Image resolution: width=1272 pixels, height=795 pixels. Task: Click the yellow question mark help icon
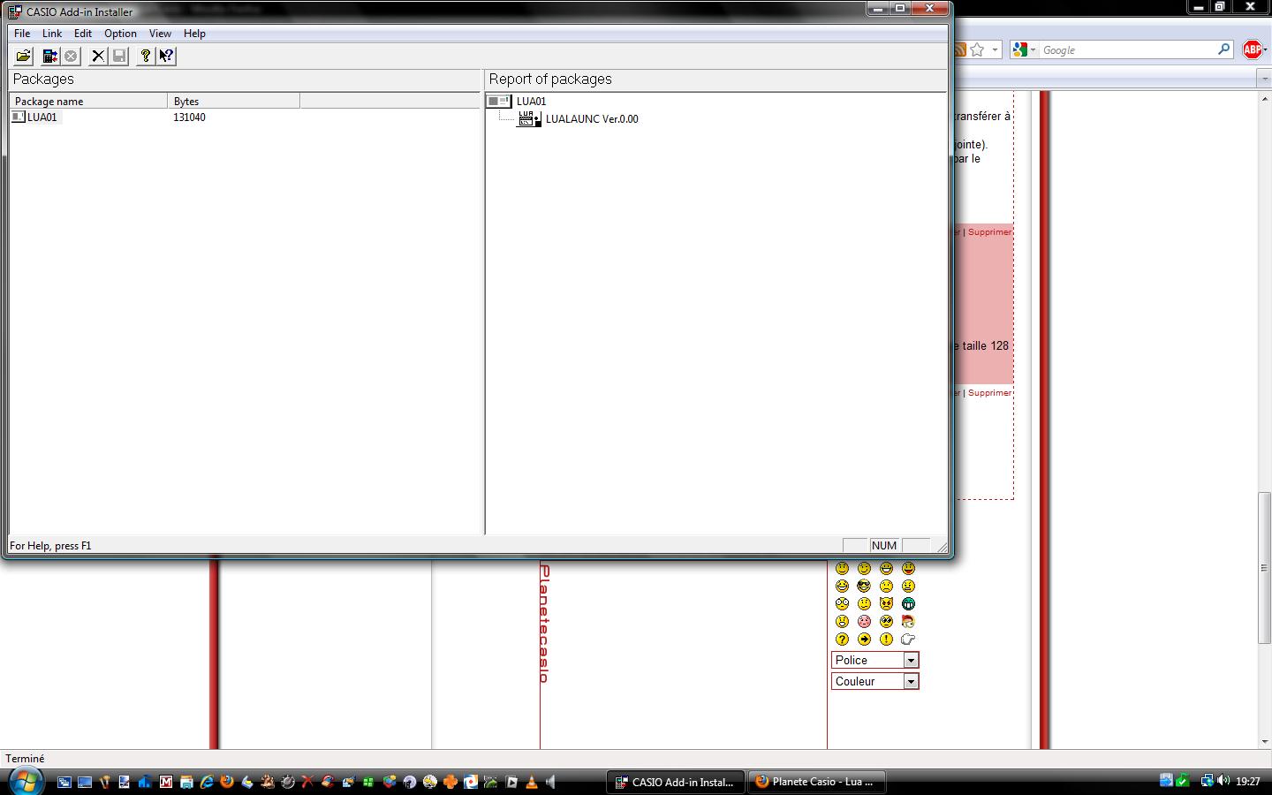[x=146, y=56]
